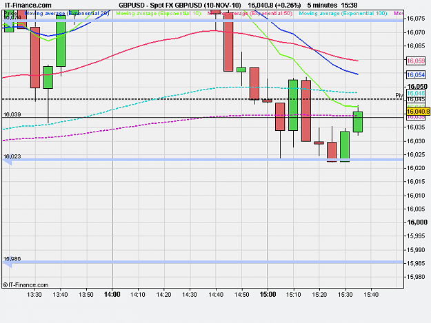Click the 15:00 time axis label
This screenshot has height=323, width=431.
268,295
